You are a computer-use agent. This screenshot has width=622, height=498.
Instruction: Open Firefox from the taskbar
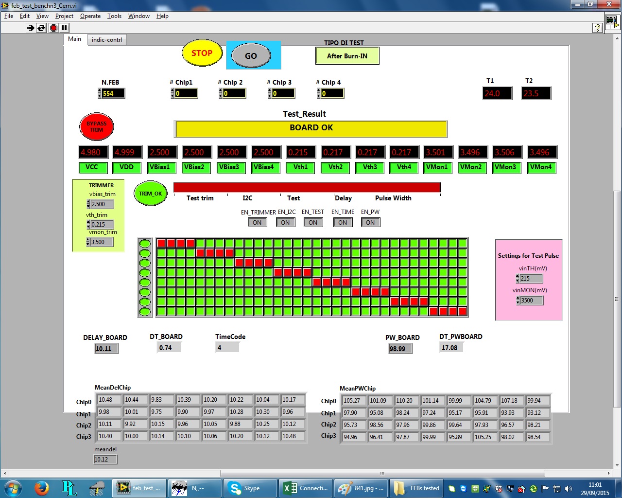tap(42, 488)
